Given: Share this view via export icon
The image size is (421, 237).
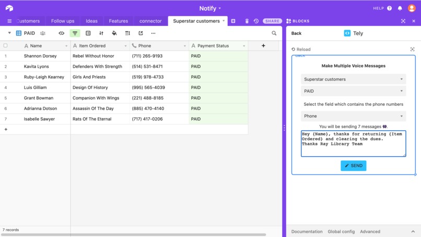Looking at the screenshot, I should pyautogui.click(x=141, y=33).
